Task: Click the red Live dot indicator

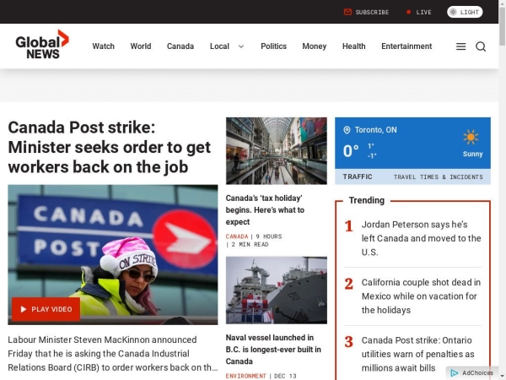Action: click(x=408, y=12)
